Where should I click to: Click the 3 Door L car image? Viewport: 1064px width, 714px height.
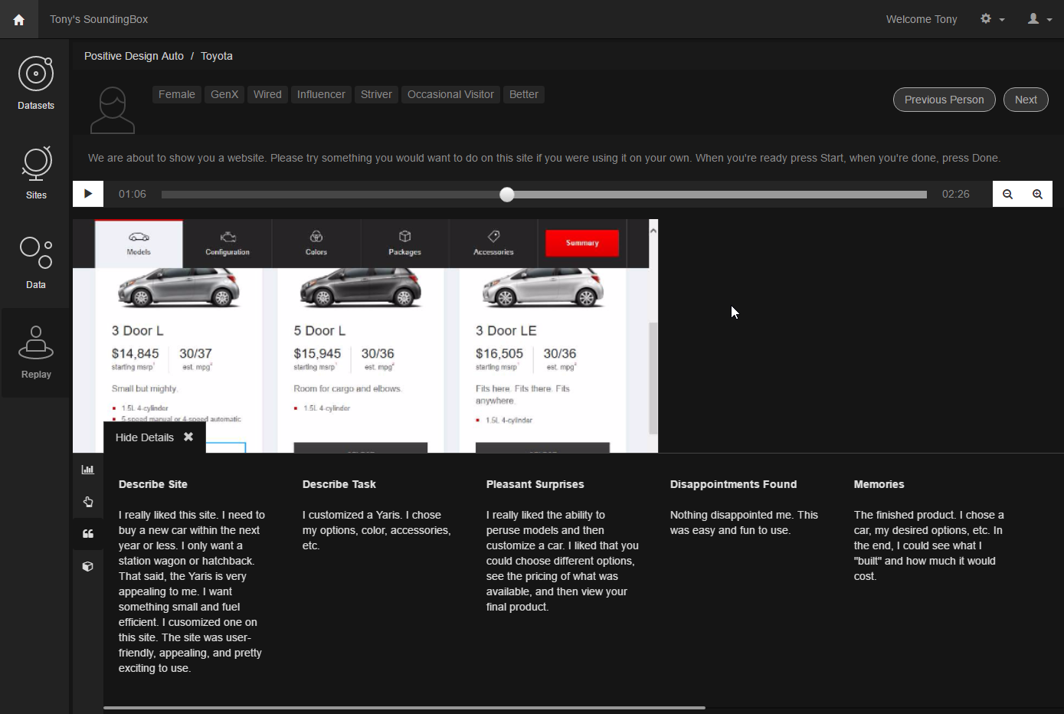[x=178, y=288]
